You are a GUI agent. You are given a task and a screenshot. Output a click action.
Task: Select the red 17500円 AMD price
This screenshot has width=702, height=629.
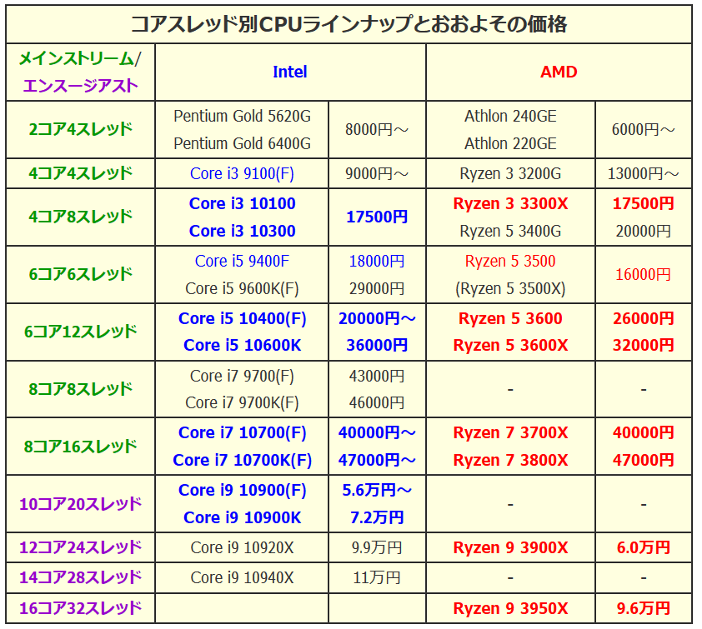tap(644, 203)
